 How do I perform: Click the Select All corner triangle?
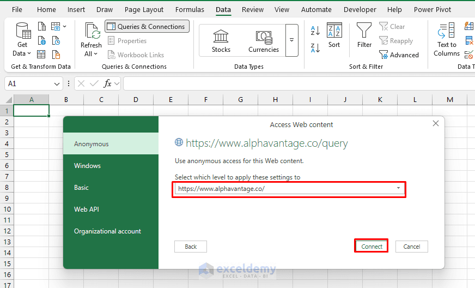(x=9, y=99)
